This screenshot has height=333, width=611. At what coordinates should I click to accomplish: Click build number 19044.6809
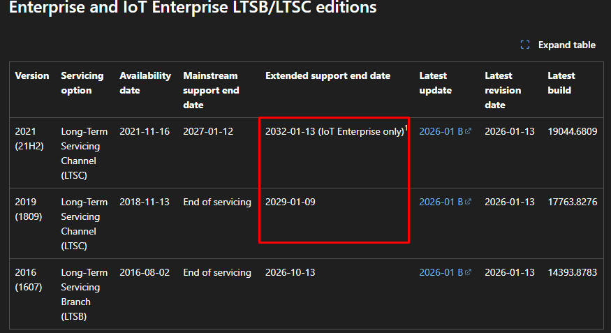click(x=573, y=132)
